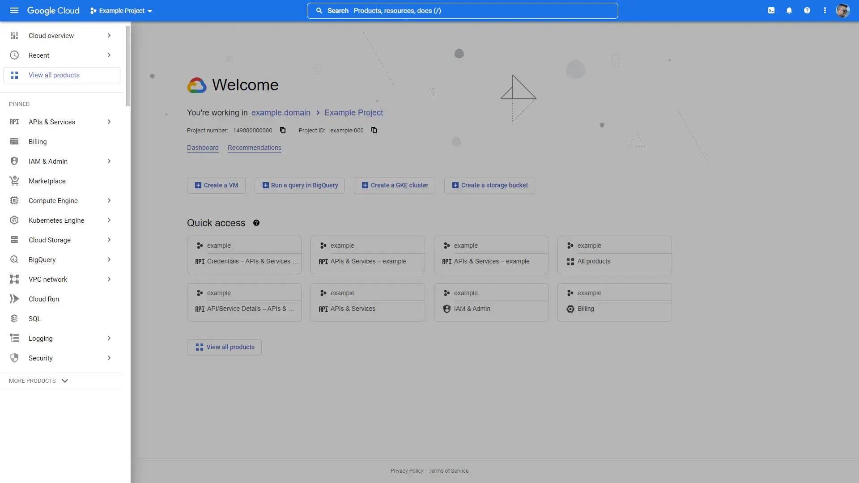Click the SQL stack icon

(x=14, y=318)
